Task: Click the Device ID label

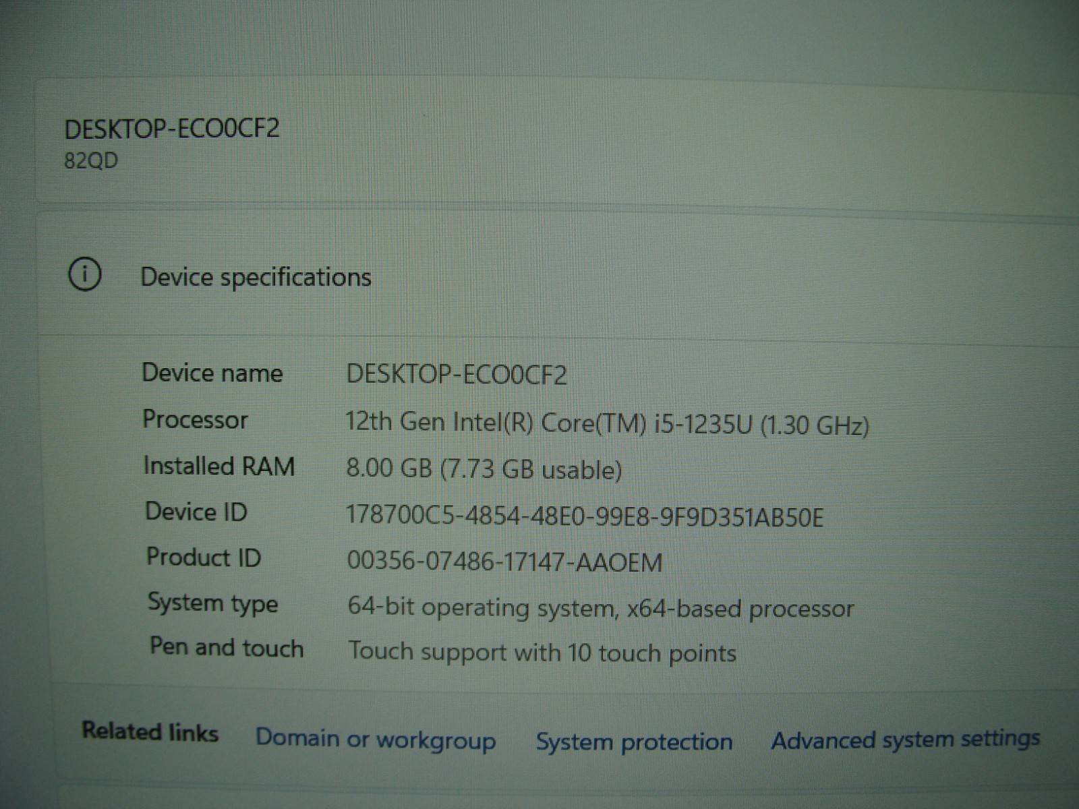Action: (x=196, y=512)
